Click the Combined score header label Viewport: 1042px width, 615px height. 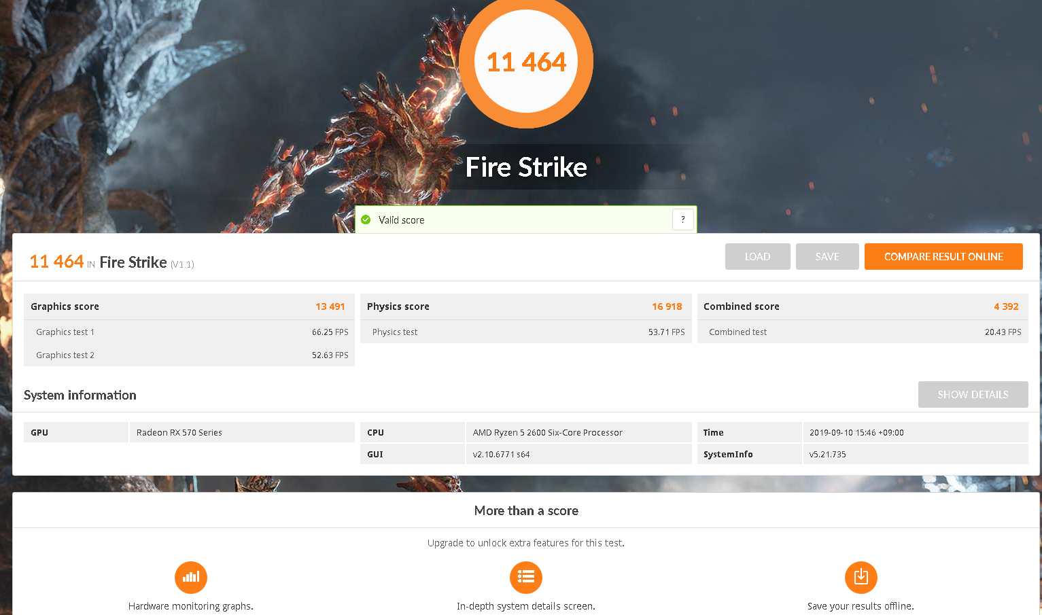pos(742,306)
